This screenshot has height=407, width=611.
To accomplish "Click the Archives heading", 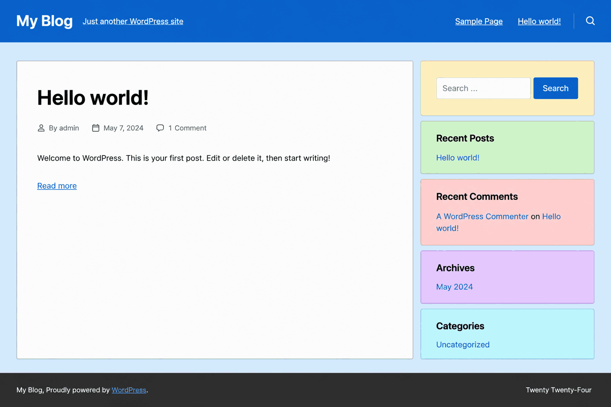I will [455, 268].
